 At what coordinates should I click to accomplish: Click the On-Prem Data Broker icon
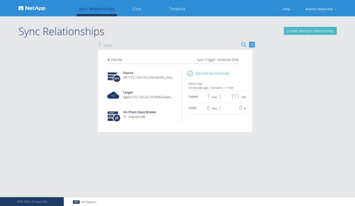[114, 116]
